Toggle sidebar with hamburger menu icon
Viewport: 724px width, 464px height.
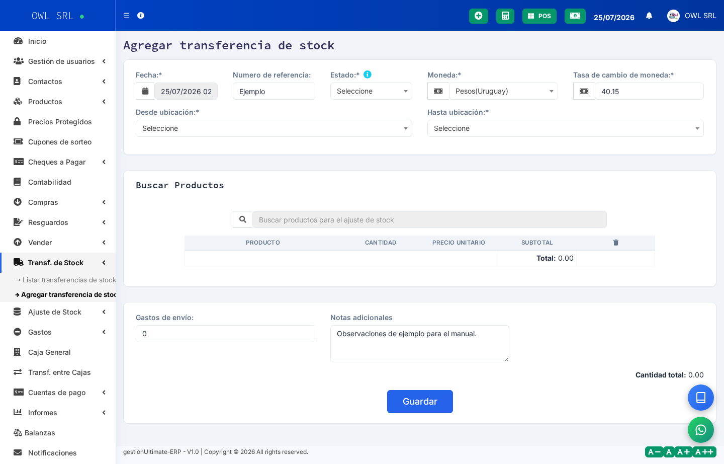[x=126, y=16]
